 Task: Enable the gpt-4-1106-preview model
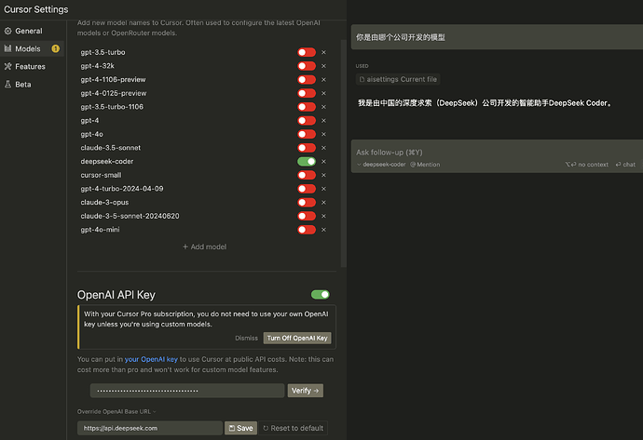click(x=307, y=79)
